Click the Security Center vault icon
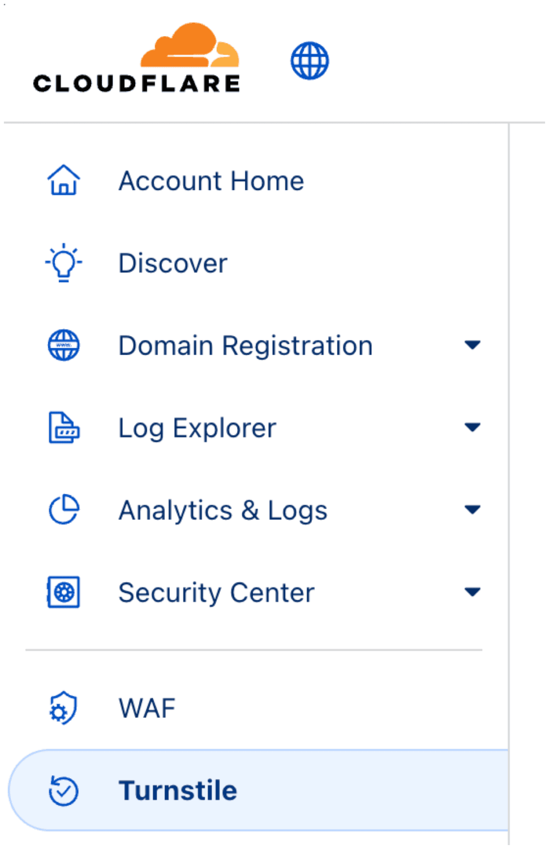The height and width of the screenshot is (849, 549). coord(63,592)
